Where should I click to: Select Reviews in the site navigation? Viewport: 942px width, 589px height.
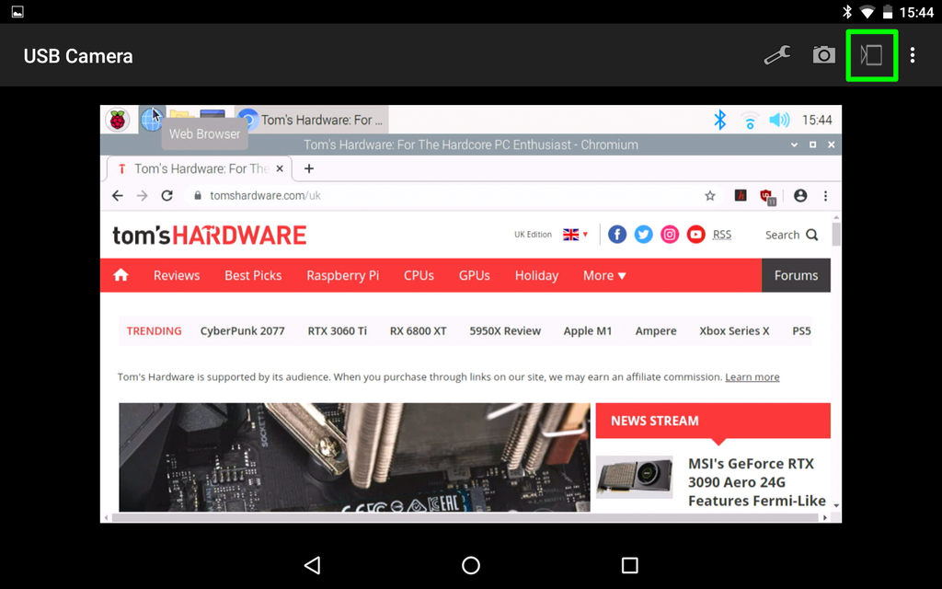[176, 275]
